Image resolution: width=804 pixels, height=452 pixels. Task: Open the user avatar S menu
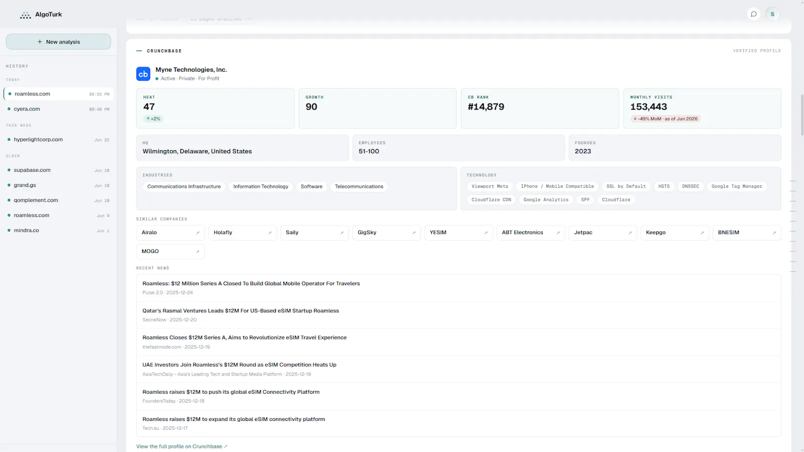pos(772,14)
